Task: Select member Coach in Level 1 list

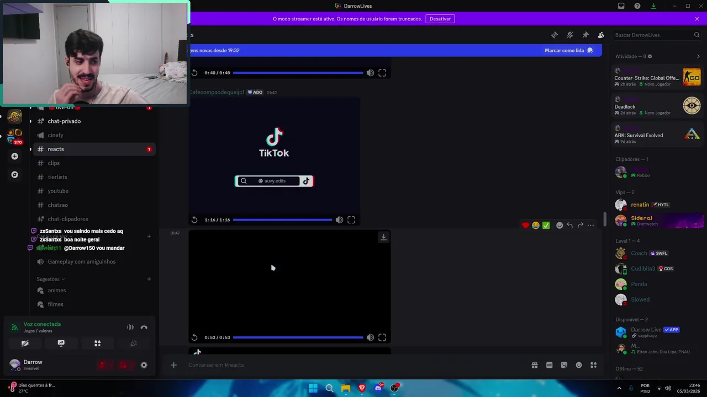Action: [657, 253]
